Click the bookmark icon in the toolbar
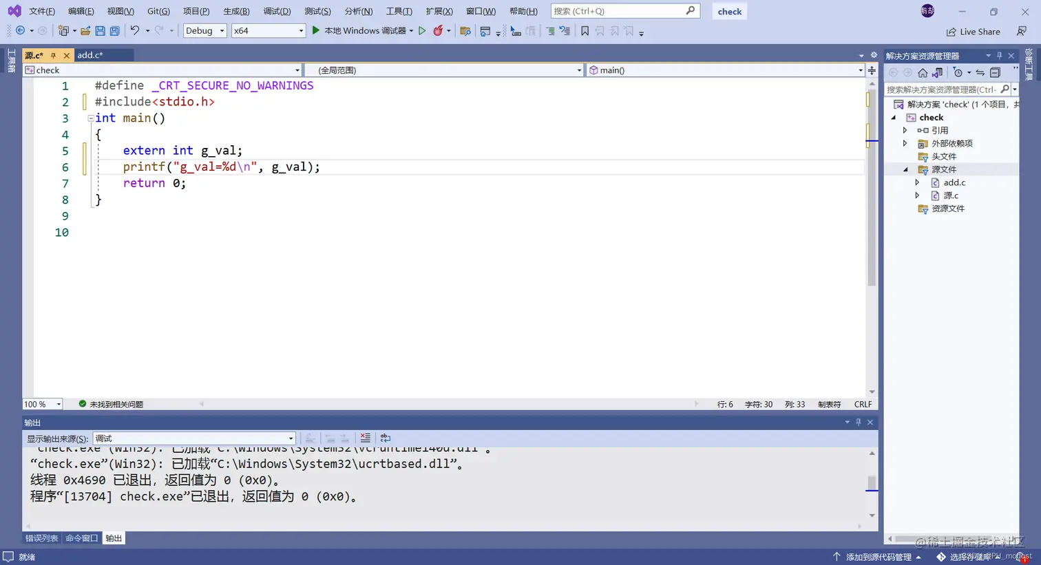This screenshot has height=565, width=1041. tap(585, 31)
